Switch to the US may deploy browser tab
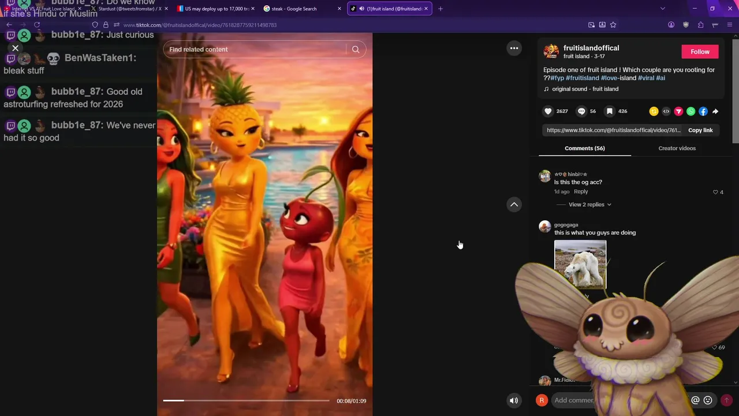Image resolution: width=739 pixels, height=416 pixels. [216, 9]
